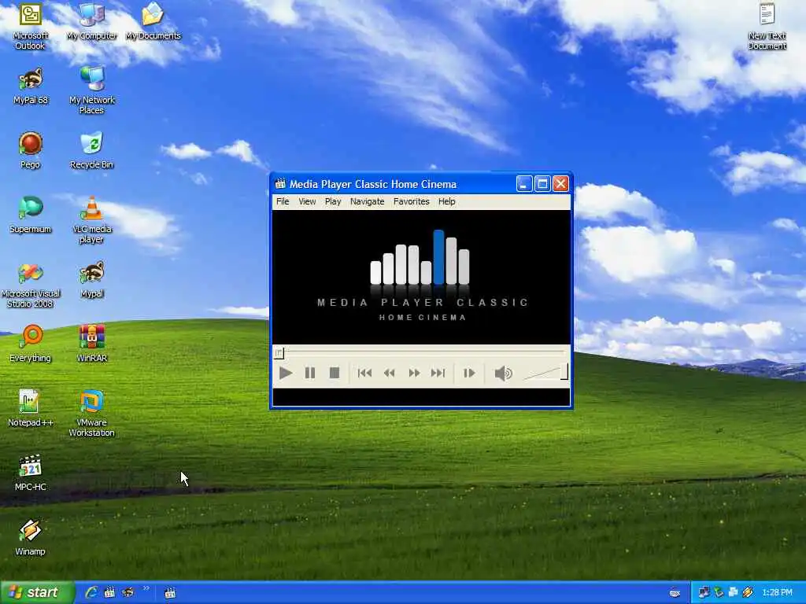This screenshot has height=604, width=806.
Task: Select the Pego desktop icon
Action: 31,150
